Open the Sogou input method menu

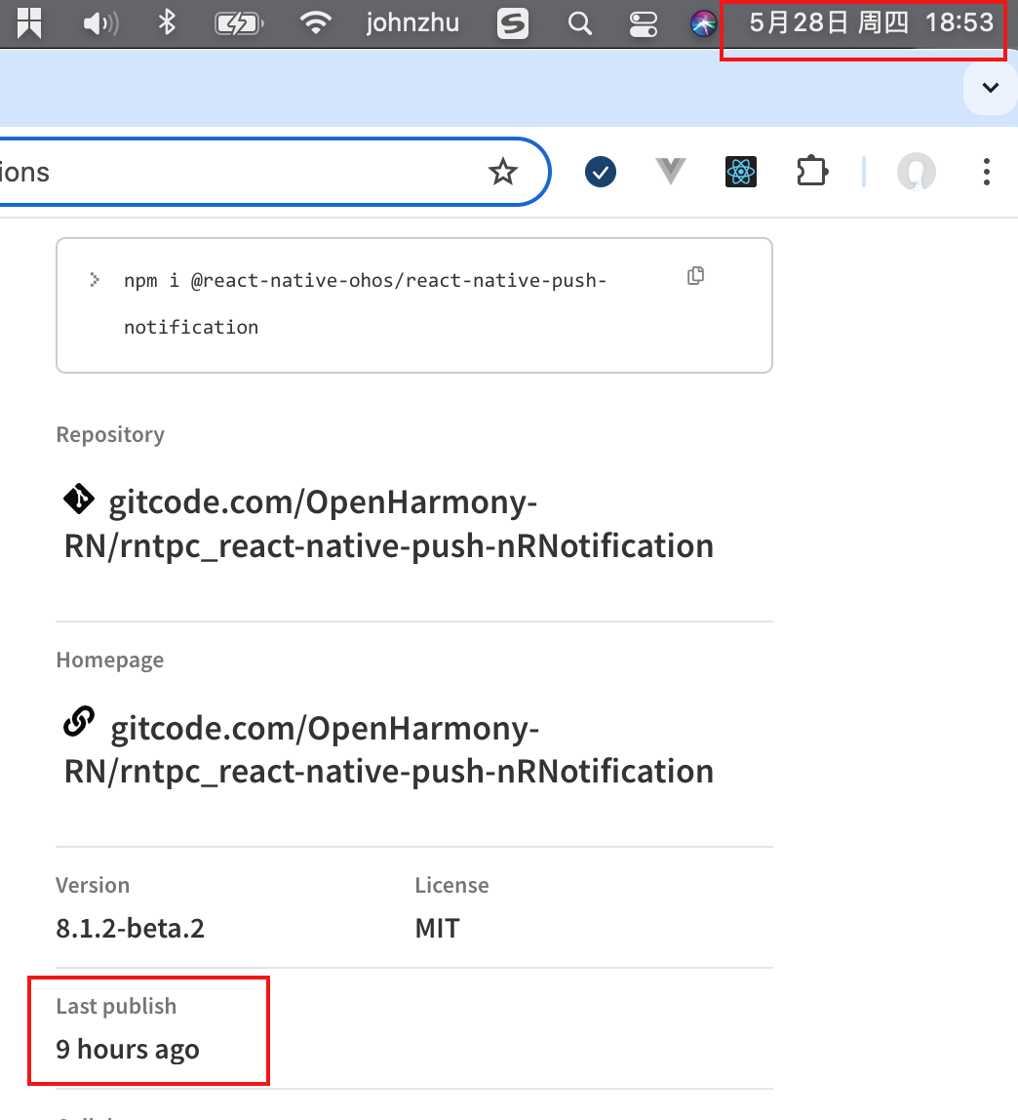point(513,23)
